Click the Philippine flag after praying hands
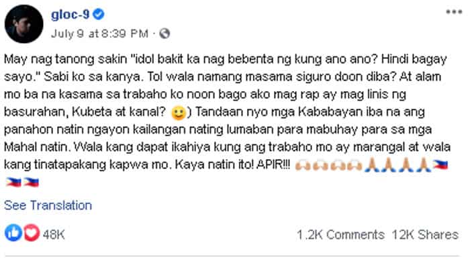The image size is (470, 259). click(440, 165)
